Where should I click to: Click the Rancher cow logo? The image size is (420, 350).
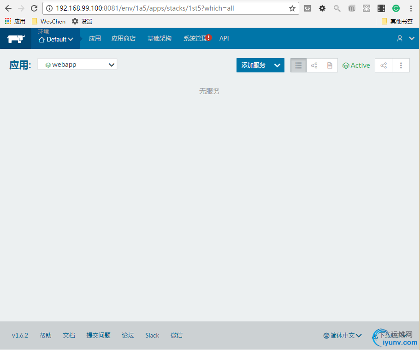tap(16, 39)
